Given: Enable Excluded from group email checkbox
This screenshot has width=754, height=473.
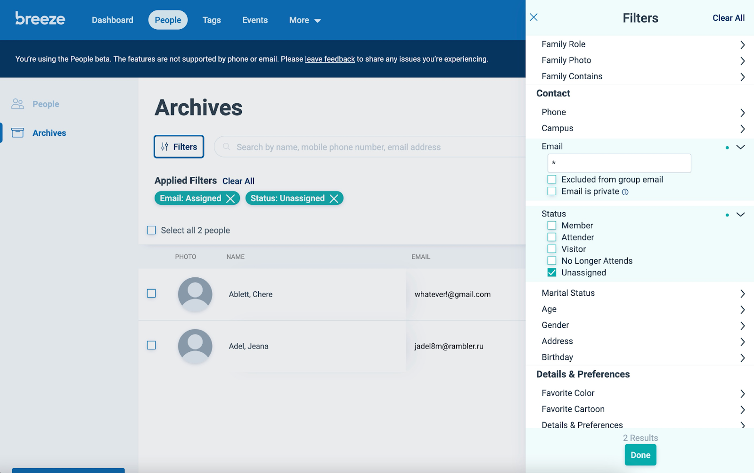Looking at the screenshot, I should [x=552, y=179].
